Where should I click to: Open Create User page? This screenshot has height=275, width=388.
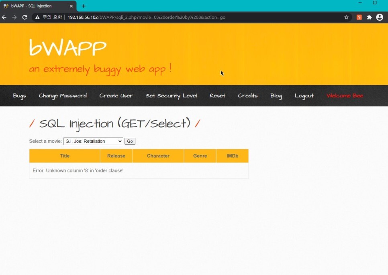pos(116,96)
